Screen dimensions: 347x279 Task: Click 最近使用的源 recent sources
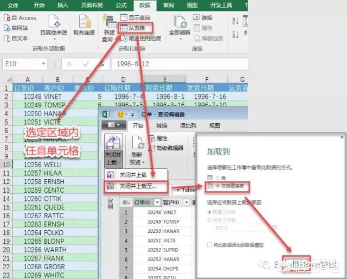pos(140,38)
